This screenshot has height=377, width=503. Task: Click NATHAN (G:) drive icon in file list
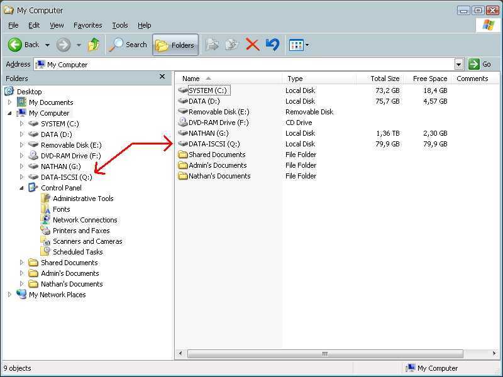point(183,133)
